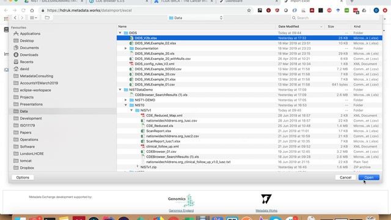Switch to TCGA-BRCA browser tab
This screenshot has width=391, height=220.
183,1
